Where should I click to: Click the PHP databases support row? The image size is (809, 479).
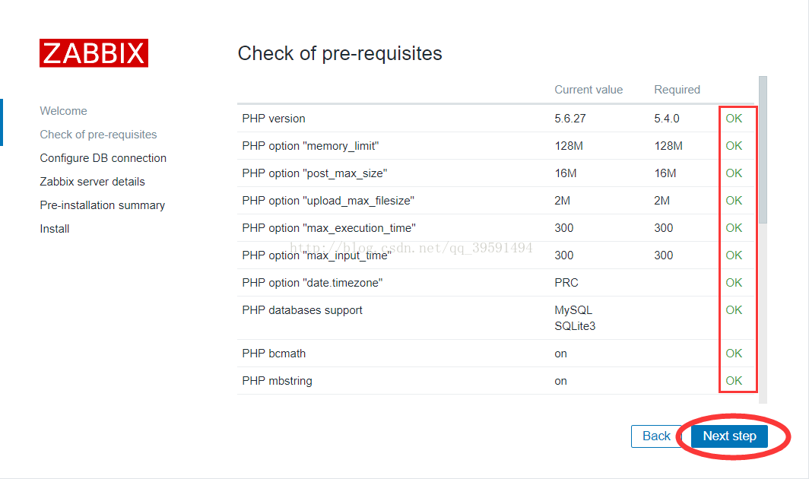[x=302, y=310]
